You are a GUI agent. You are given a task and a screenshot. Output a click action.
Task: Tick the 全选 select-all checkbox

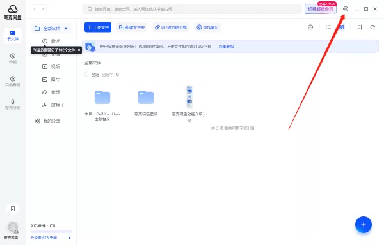pyautogui.click(x=86, y=75)
